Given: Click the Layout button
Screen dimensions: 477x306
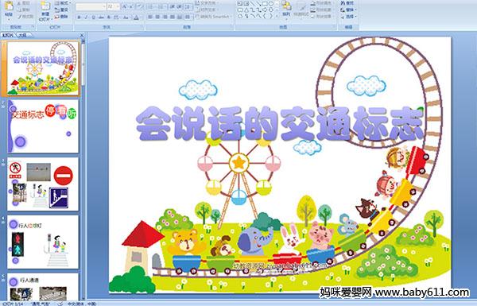Looking at the screenshot, I should click(62, 3).
